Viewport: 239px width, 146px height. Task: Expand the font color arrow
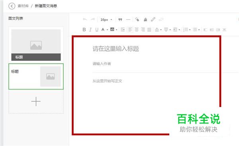coord(107,30)
